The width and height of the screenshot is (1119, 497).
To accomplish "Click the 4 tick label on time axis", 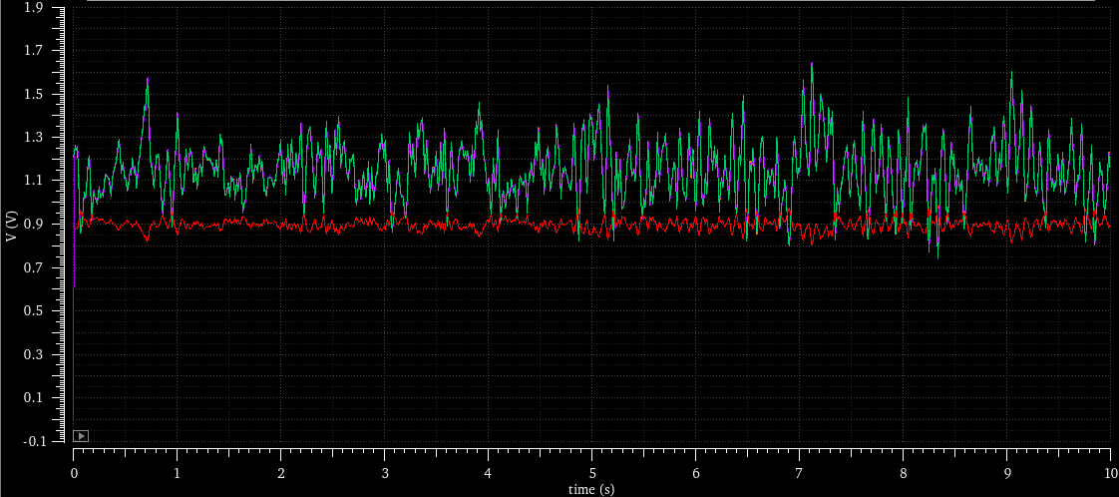I will click(x=488, y=473).
